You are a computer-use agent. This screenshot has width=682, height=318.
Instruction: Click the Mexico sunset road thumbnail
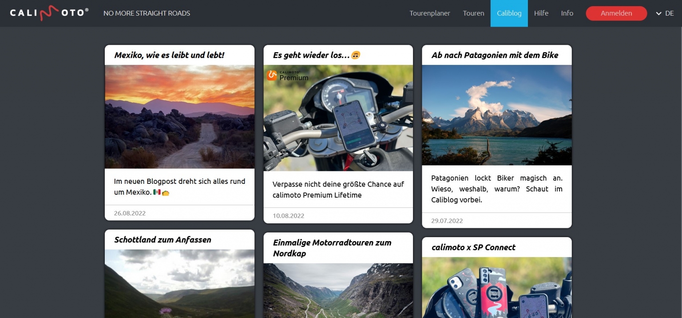[x=179, y=117]
